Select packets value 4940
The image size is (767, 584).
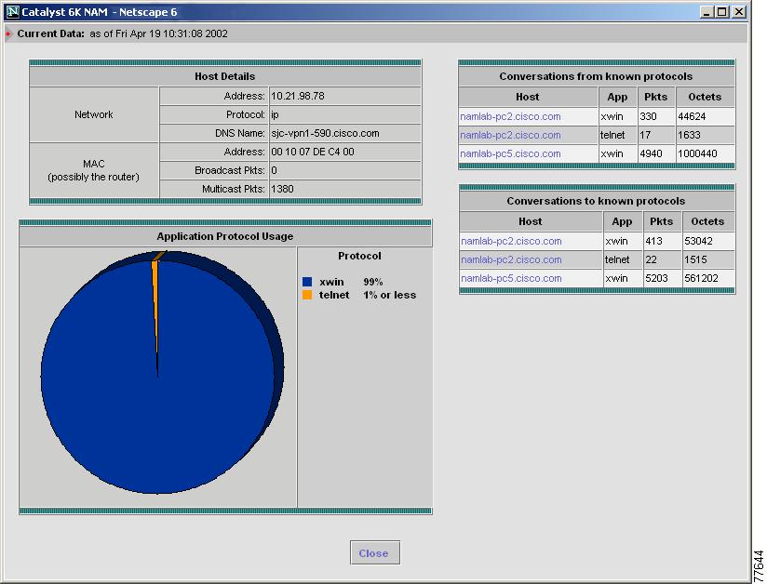pos(651,153)
